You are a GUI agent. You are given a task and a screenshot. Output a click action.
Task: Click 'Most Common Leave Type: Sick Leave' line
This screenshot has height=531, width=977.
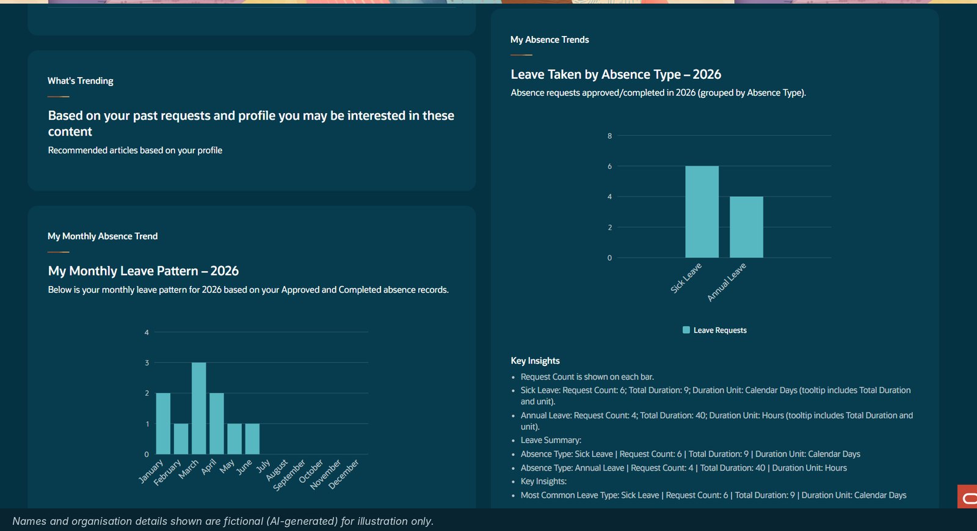pos(713,495)
